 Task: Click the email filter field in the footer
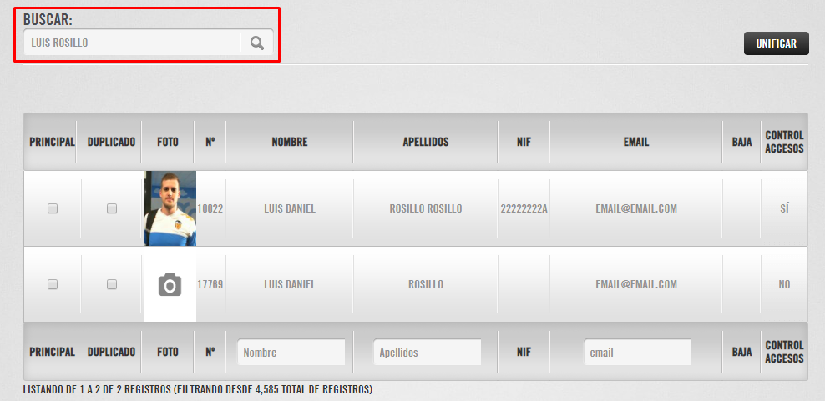(637, 353)
